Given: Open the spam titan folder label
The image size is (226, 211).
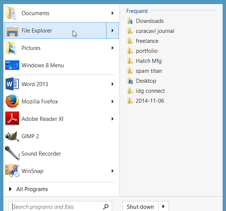Looking at the screenshot, I should [149, 71].
